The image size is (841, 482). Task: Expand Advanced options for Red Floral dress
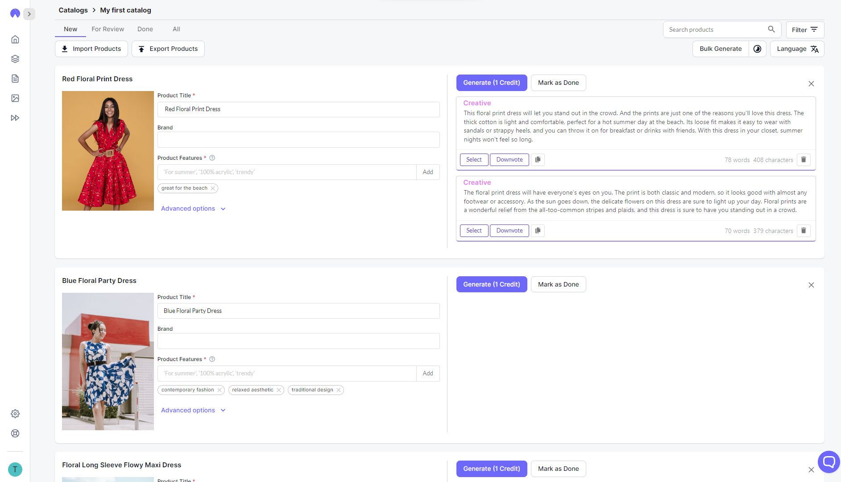click(193, 208)
